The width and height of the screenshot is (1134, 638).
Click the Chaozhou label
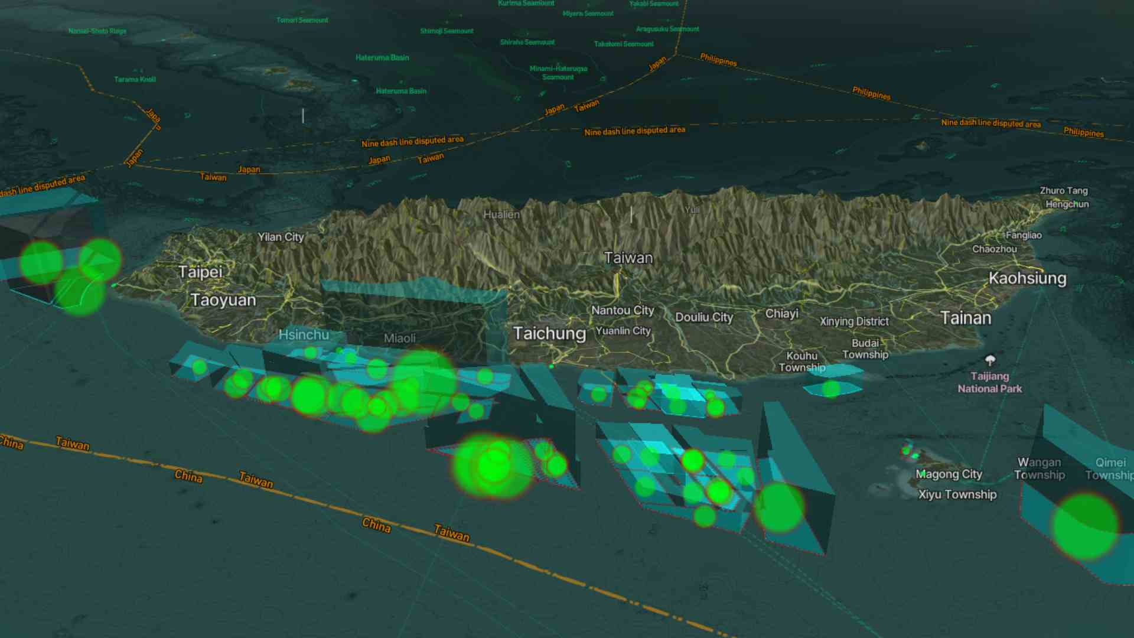click(995, 249)
